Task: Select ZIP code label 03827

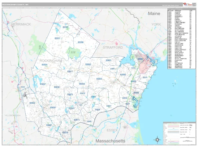Action: tap(109, 106)
